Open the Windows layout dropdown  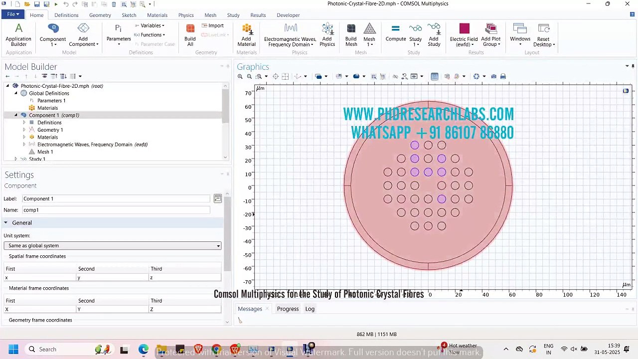click(x=520, y=41)
